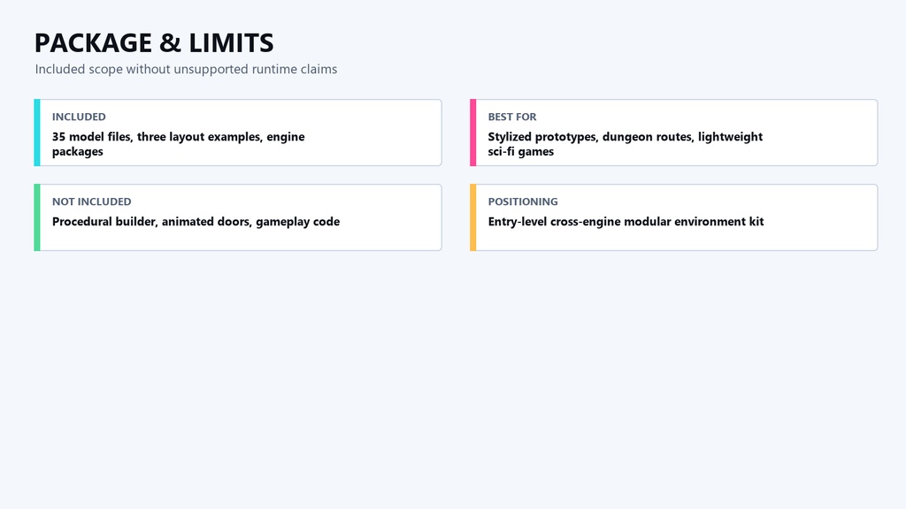Select the Stylized prototypes description text
906x509 pixels.
(x=626, y=144)
